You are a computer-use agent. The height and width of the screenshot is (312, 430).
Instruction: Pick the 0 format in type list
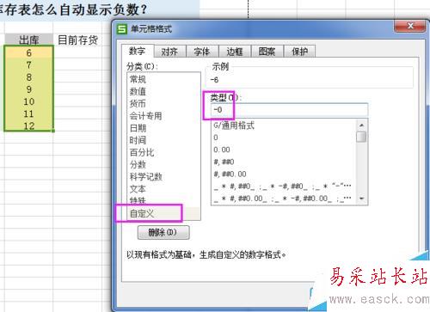point(284,138)
